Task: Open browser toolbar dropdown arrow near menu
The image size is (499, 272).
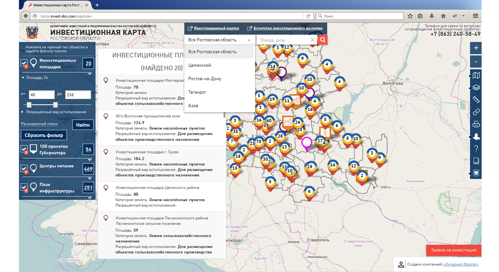Action: [x=463, y=16]
